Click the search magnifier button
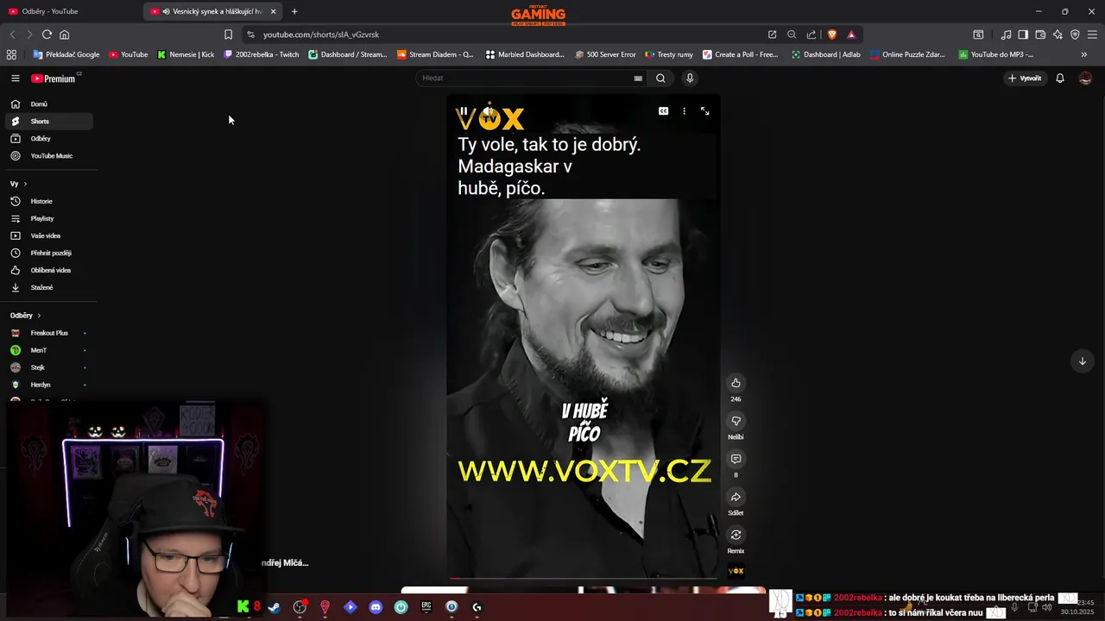The width and height of the screenshot is (1105, 621). (x=660, y=78)
